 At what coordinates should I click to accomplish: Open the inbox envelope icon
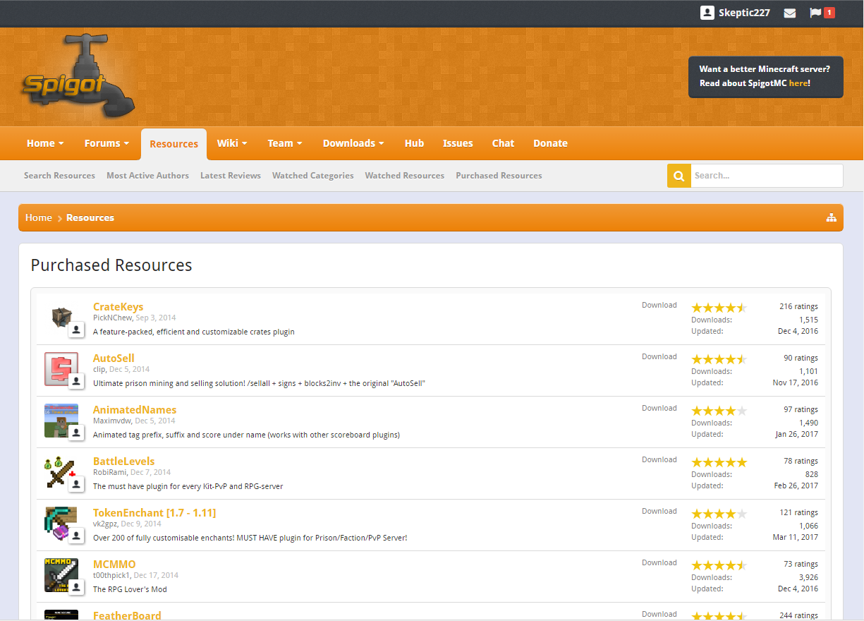pos(790,13)
